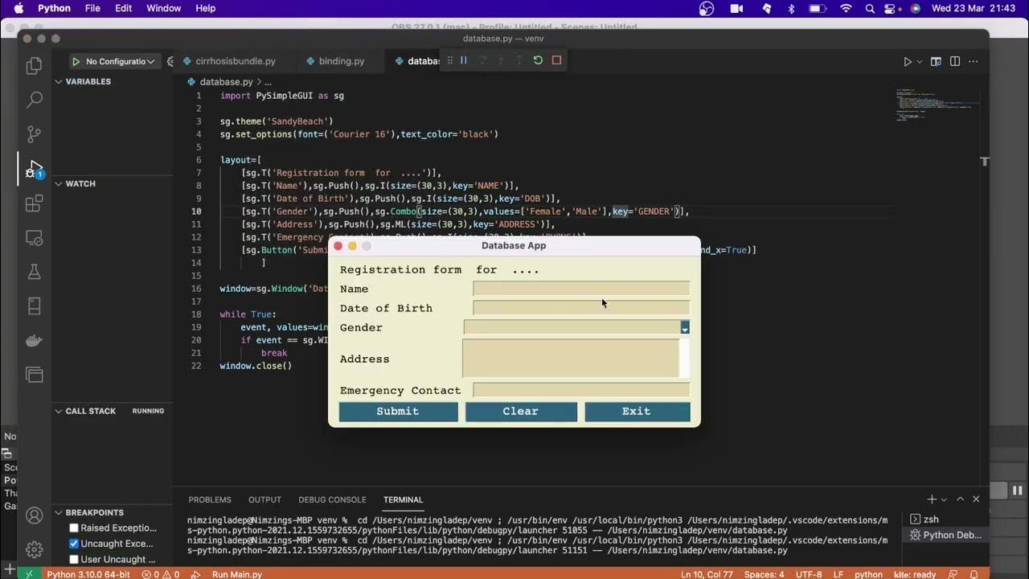
Task: Open the diff changes editor icon
Action: click(936, 61)
